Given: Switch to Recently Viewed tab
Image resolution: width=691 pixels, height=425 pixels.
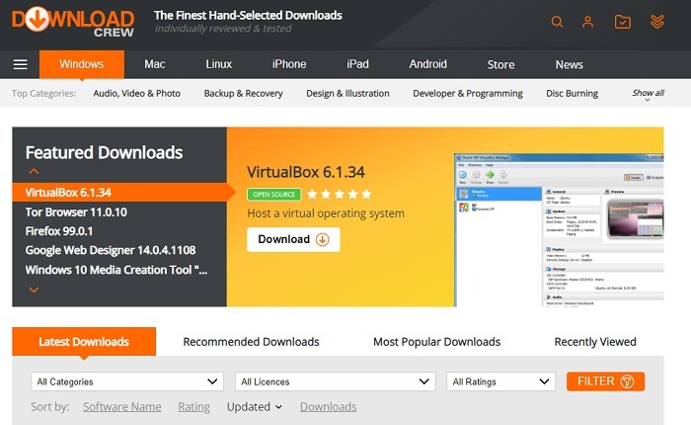Looking at the screenshot, I should (x=595, y=342).
